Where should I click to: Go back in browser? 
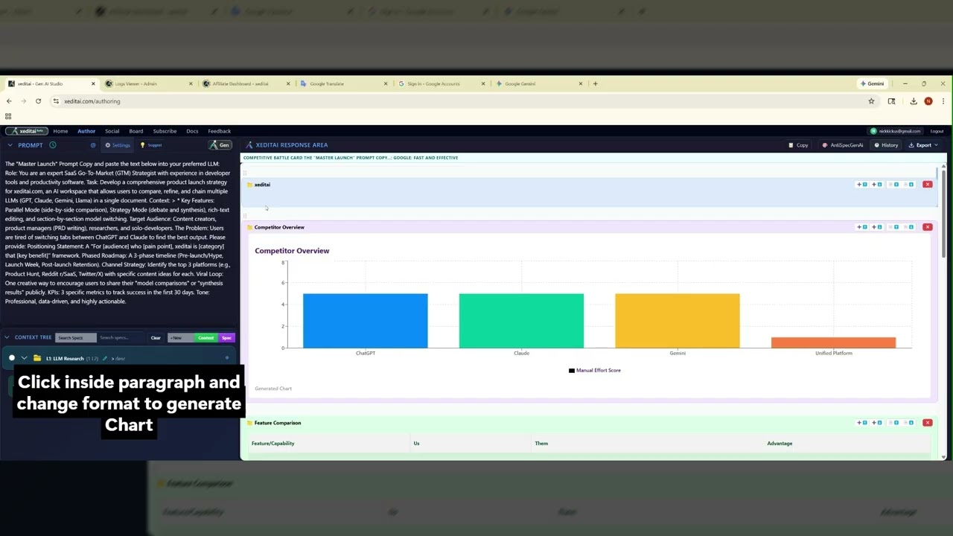9,101
